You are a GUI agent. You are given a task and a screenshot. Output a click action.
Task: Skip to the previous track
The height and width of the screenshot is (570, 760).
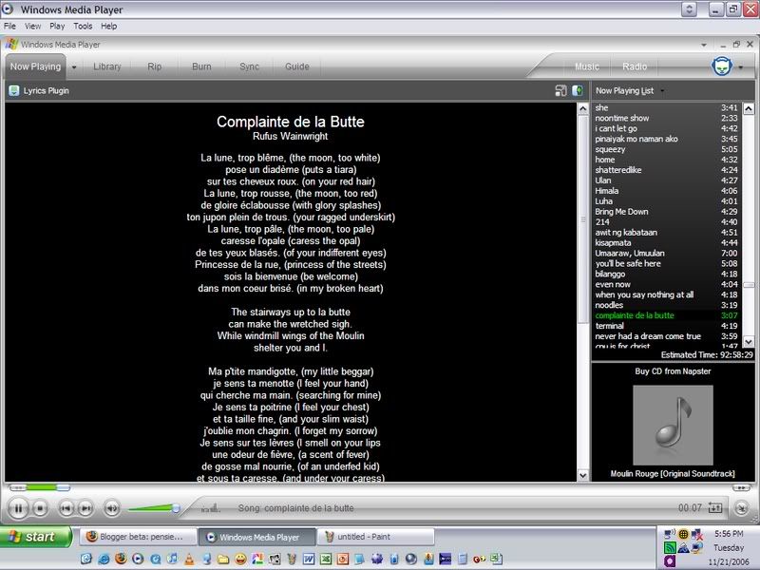(x=66, y=509)
